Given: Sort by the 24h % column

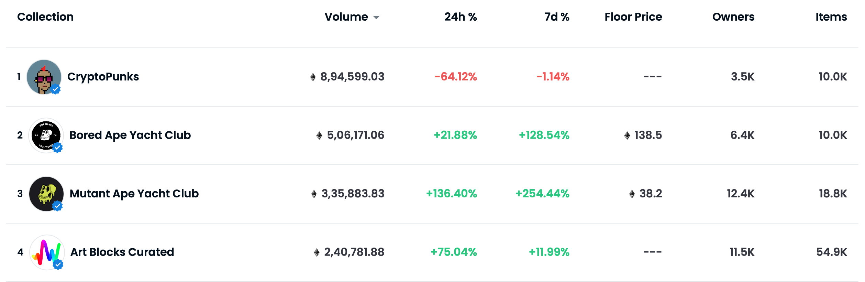Looking at the screenshot, I should pos(461,17).
